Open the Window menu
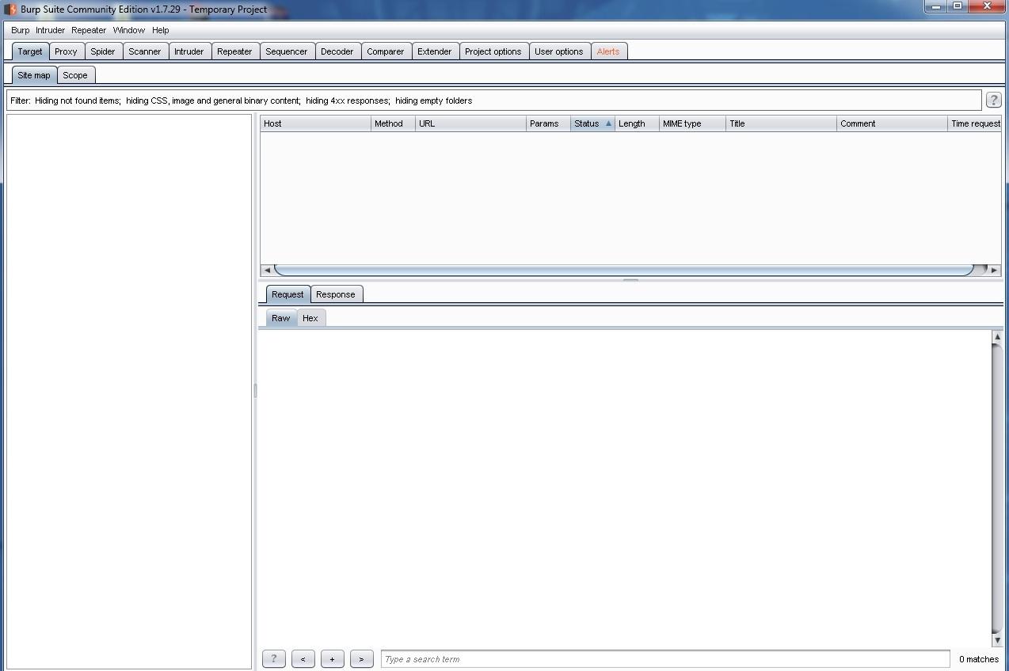 click(128, 30)
